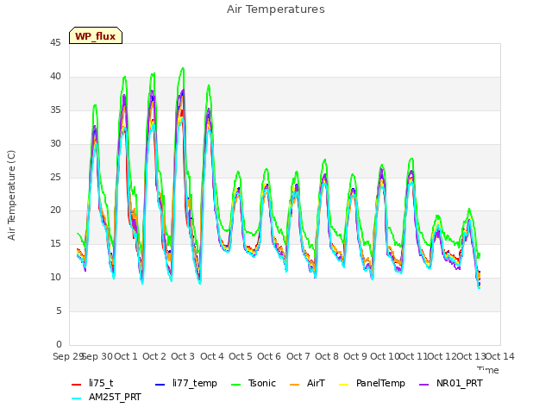Toggle the PanelTemp legend entry
552x414 pixels.
pos(372,383)
